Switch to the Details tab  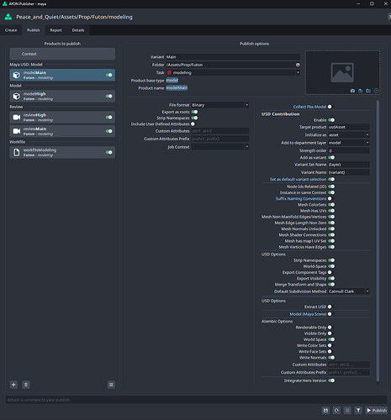pyautogui.click(x=78, y=30)
